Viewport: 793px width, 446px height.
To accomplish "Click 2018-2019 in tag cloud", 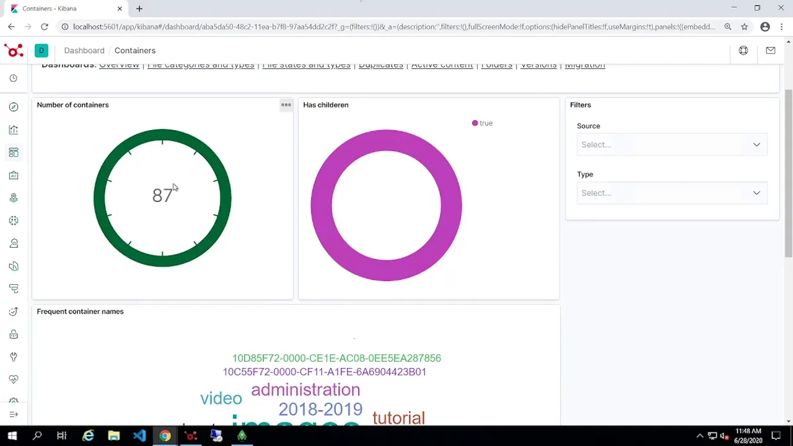I will click(x=320, y=409).
